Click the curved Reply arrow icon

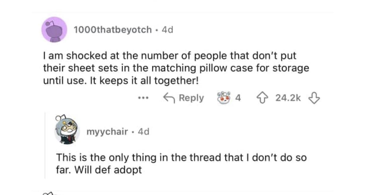tap(168, 98)
